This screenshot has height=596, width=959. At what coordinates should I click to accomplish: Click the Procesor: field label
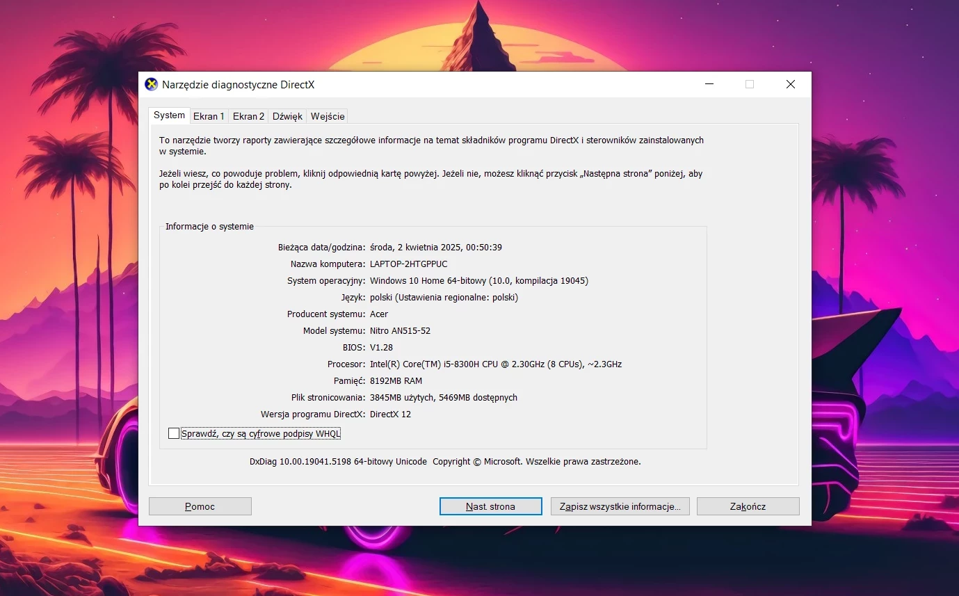346,364
